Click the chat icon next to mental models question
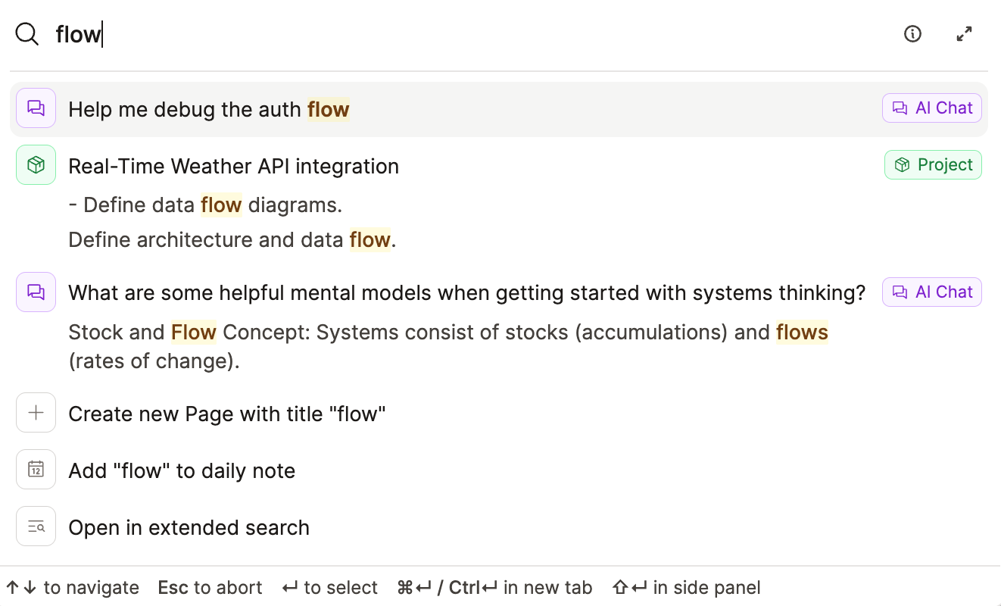Screen dimensions: 1001x606 36,292
